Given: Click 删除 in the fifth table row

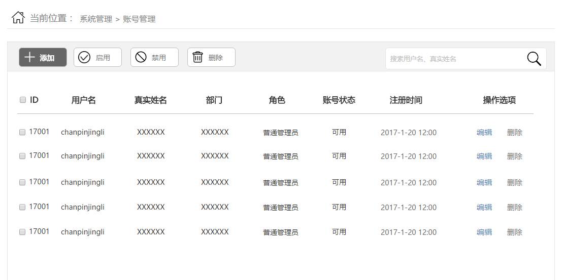Looking at the screenshot, I should click(x=515, y=232).
